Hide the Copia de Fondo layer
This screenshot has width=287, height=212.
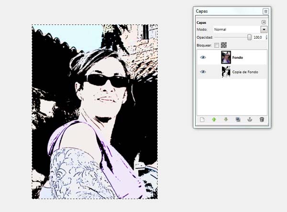203,72
